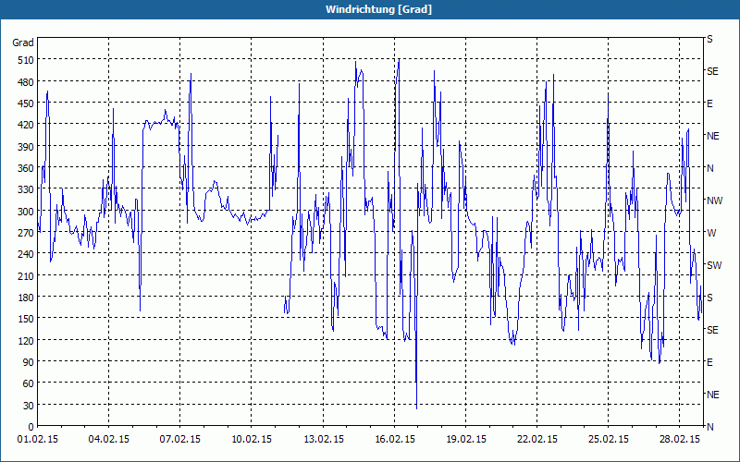The height and width of the screenshot is (462, 740).
Task: Click the 510 y-axis value
Action: (x=26, y=60)
